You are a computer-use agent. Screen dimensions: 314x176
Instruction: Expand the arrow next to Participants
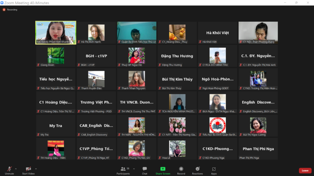(x=134, y=169)
